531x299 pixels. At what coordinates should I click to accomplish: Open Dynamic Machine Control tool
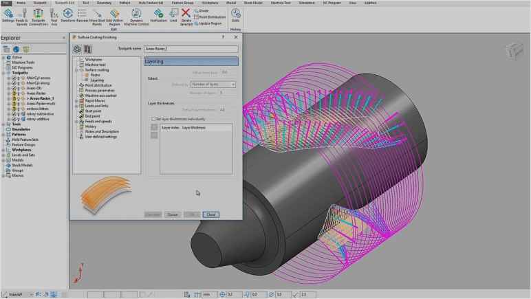138,14
